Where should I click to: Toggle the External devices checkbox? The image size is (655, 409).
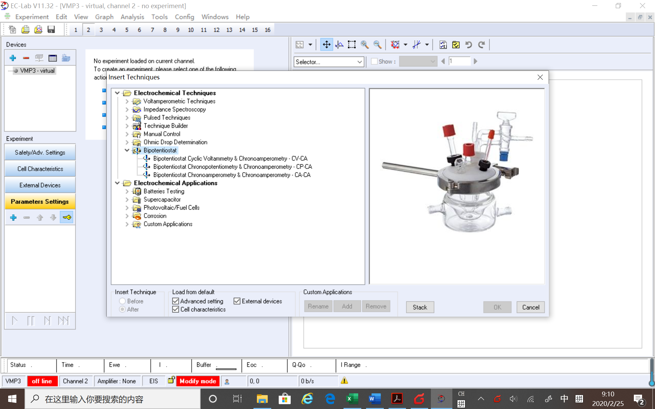(x=237, y=301)
